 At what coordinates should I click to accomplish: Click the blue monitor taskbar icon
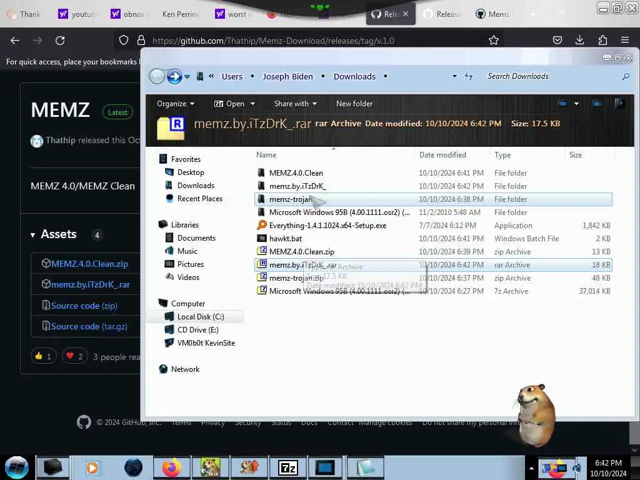(x=325, y=467)
